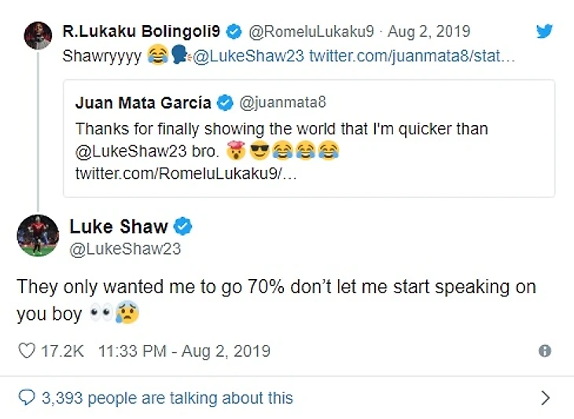Click the 11:33 PM - Aug 2, 2019 timestamp
This screenshot has height=419, width=574.
click(x=184, y=351)
